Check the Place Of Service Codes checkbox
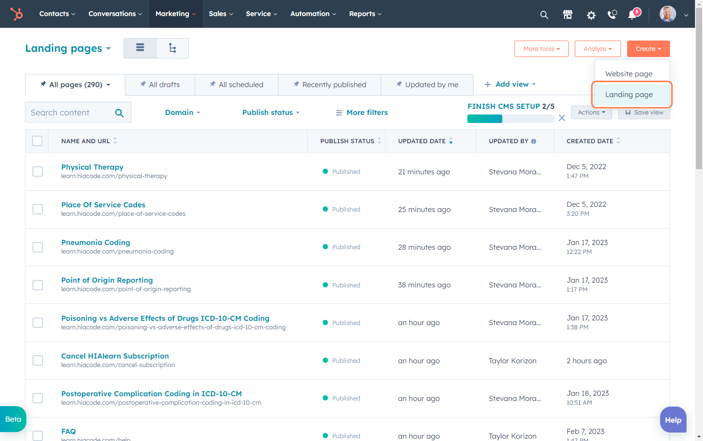This screenshot has height=441, width=703. [x=38, y=209]
